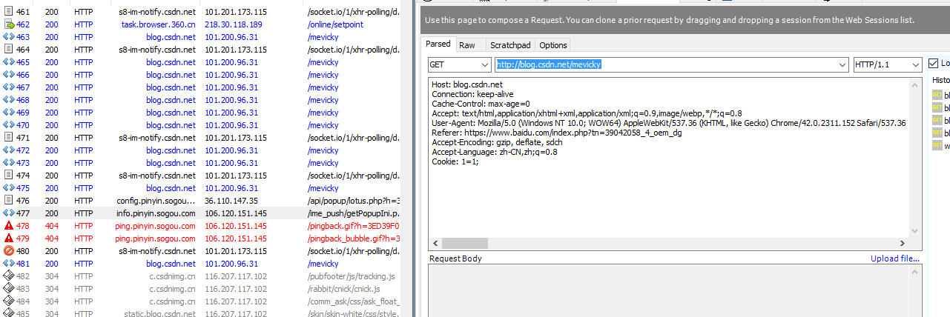Click the HTML icon of session 463
Image resolution: width=950 pixels, height=317 pixels.
pos(8,37)
